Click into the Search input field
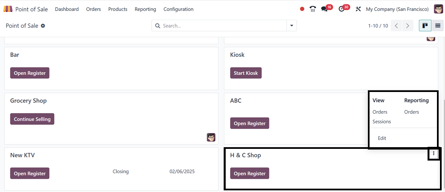 [x=223, y=26]
